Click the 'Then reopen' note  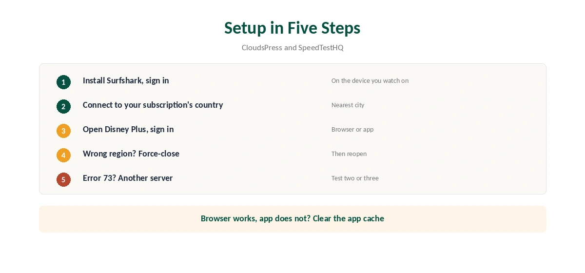[x=349, y=154]
